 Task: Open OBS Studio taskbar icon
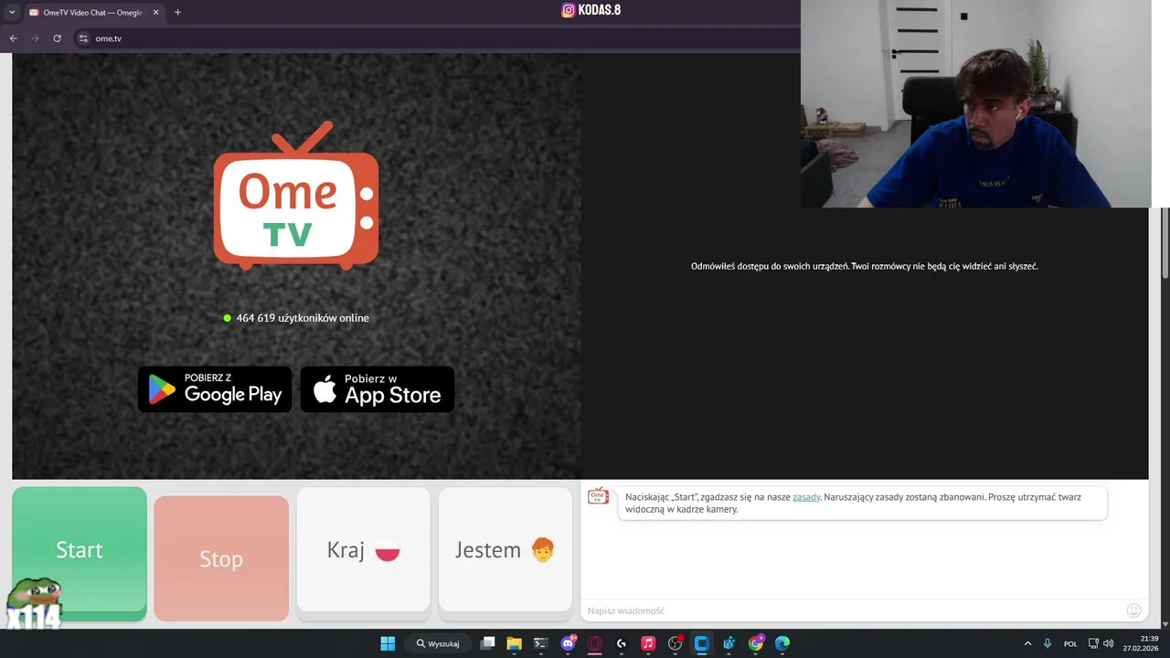[675, 643]
